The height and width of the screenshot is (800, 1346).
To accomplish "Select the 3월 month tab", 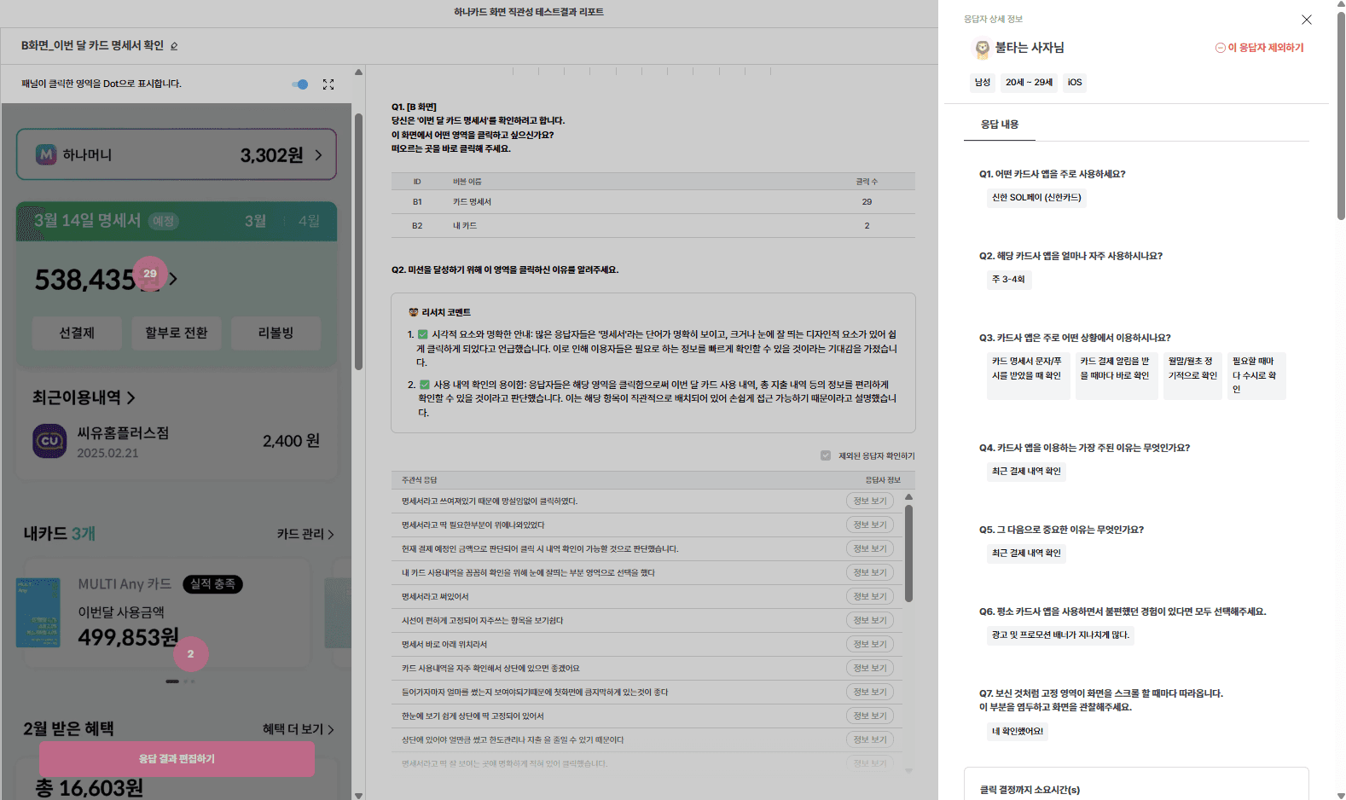I will point(255,221).
